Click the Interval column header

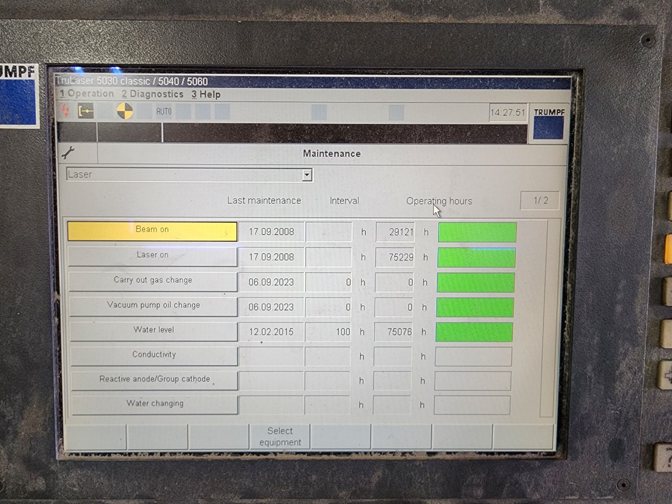(x=344, y=200)
